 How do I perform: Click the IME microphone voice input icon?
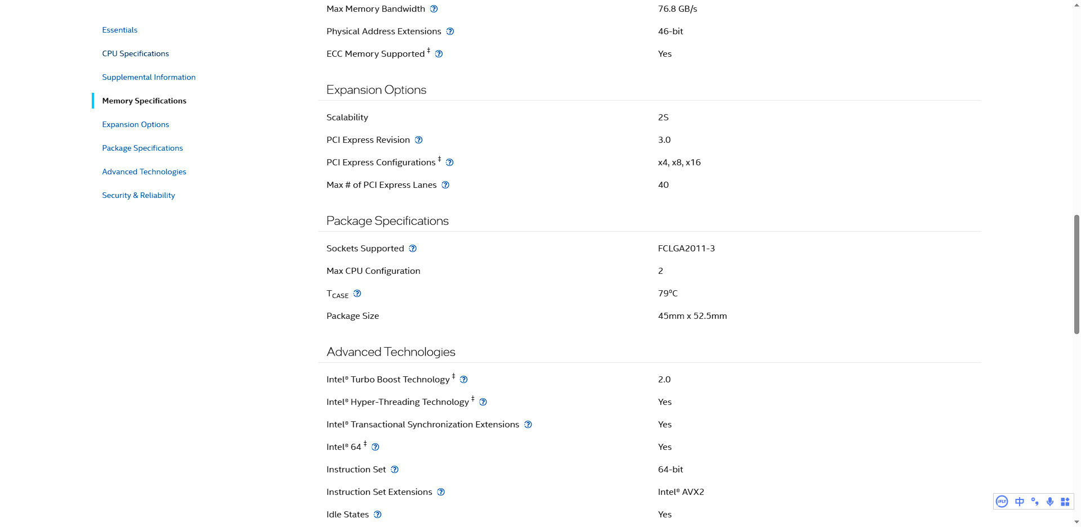1050,502
